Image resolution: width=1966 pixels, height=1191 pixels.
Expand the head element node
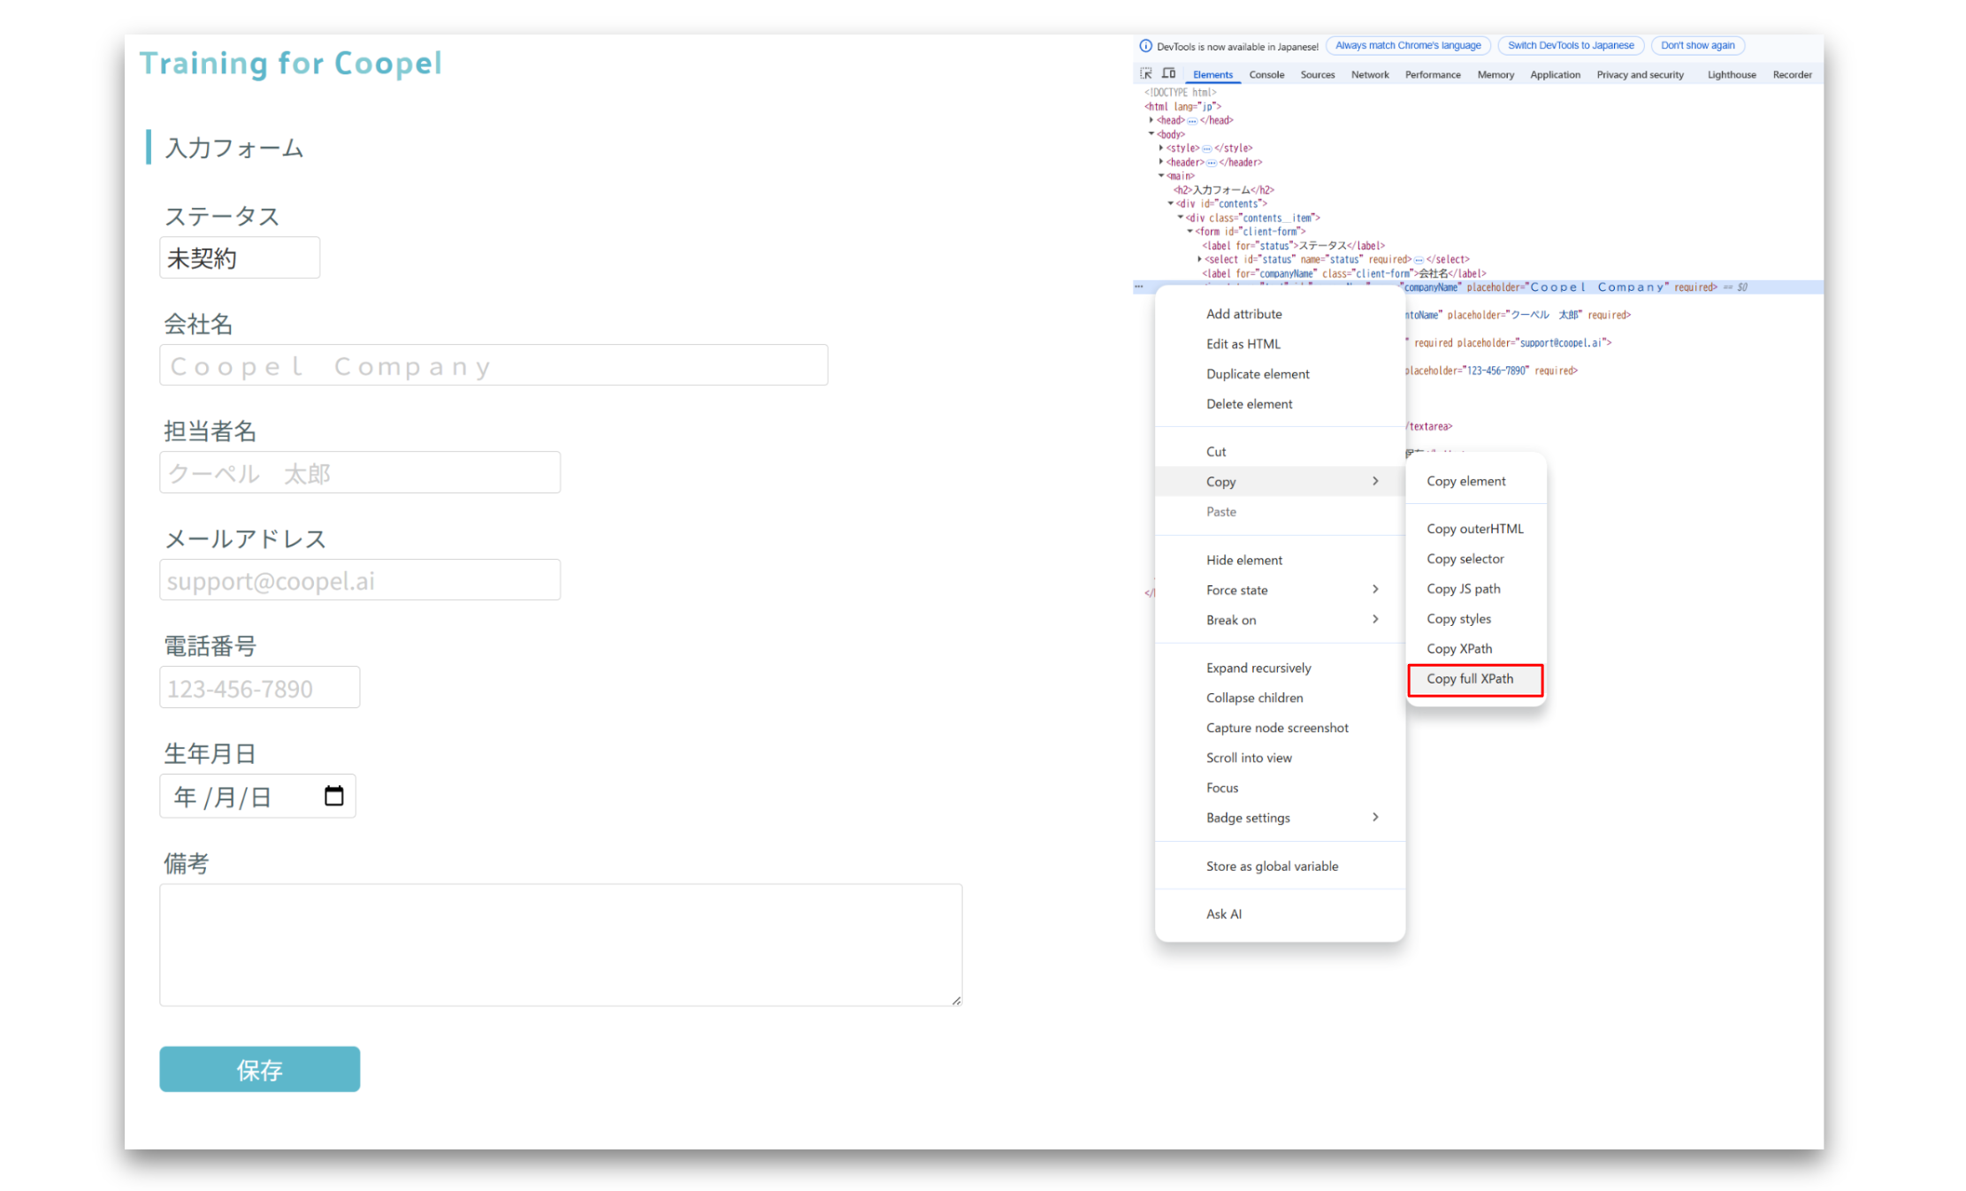pyautogui.click(x=1151, y=120)
